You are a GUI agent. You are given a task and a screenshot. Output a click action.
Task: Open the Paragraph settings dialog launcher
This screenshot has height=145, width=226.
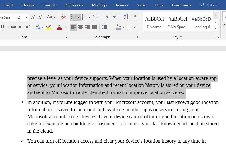click(139, 37)
